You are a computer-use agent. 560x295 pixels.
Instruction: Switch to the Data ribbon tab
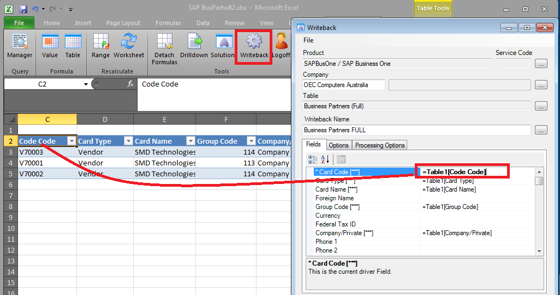click(x=203, y=23)
